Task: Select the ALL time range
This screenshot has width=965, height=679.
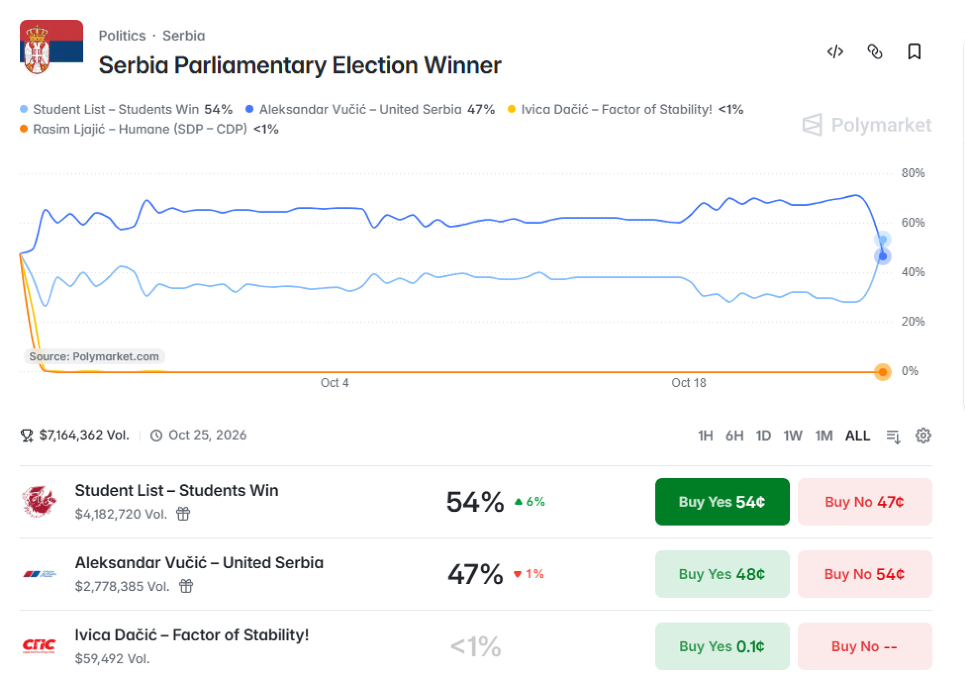Action: 858,435
